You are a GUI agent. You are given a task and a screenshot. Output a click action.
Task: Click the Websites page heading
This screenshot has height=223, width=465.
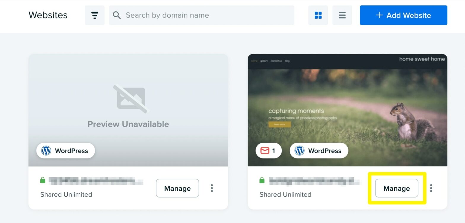click(48, 15)
